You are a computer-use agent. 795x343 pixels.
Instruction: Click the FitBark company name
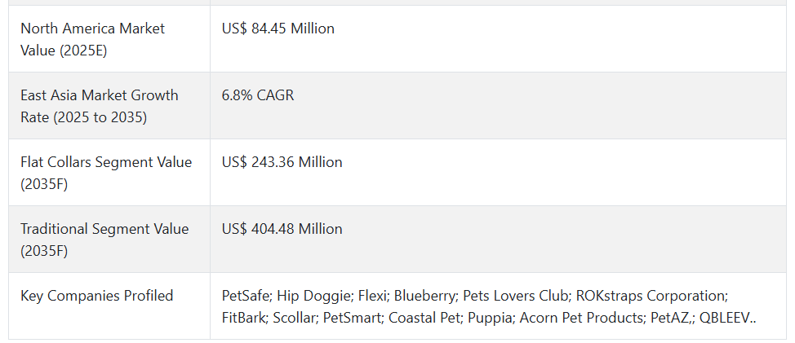point(242,318)
